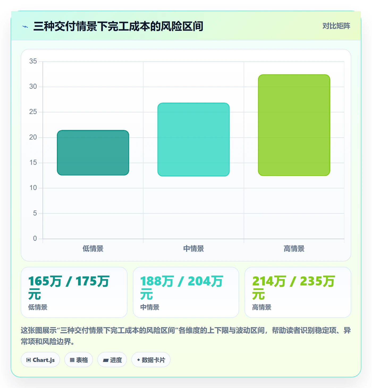
Task: Click the 165万 / 175万元 value
Action: pos(69,288)
